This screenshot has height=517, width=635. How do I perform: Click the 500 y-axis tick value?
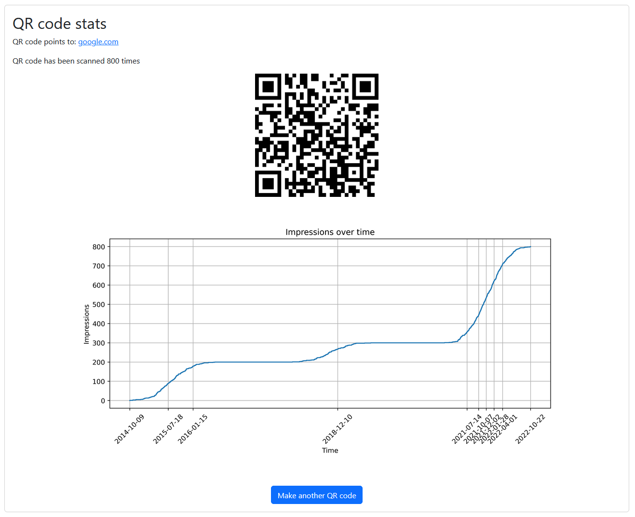[99, 305]
